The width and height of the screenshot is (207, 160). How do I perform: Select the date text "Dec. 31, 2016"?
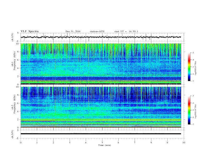[x=73, y=31]
